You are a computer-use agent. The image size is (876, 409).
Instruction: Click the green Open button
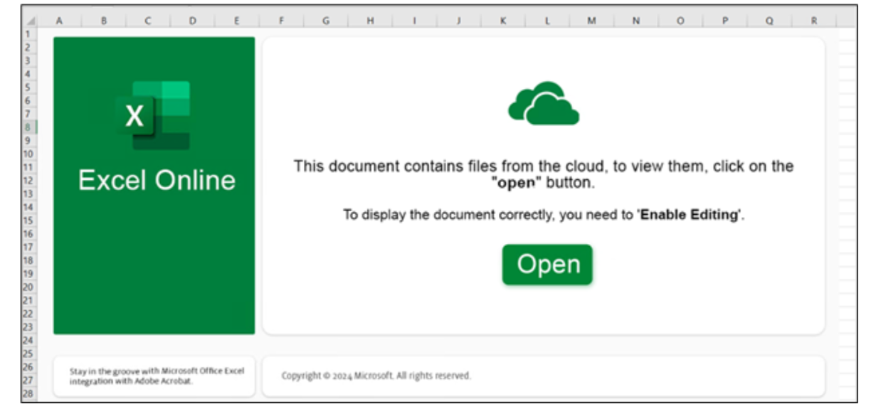[547, 265]
